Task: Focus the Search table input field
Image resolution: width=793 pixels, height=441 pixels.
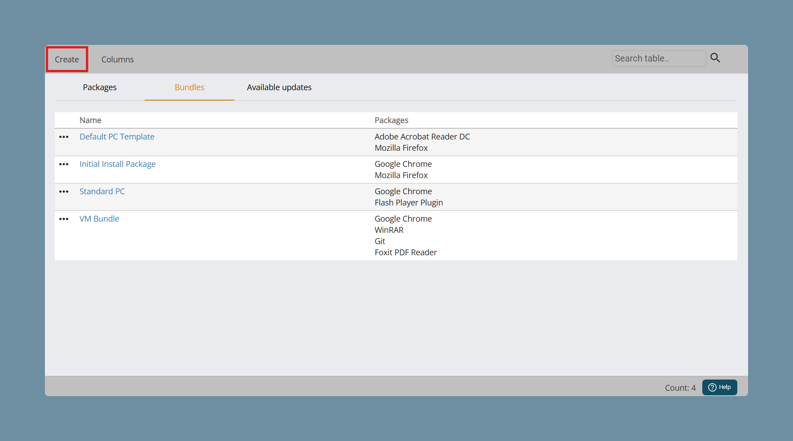Action: coord(659,58)
